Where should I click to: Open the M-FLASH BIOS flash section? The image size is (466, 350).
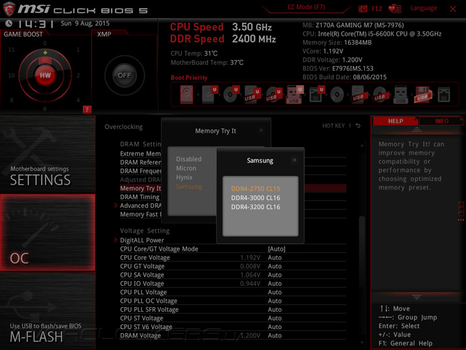tap(47, 310)
